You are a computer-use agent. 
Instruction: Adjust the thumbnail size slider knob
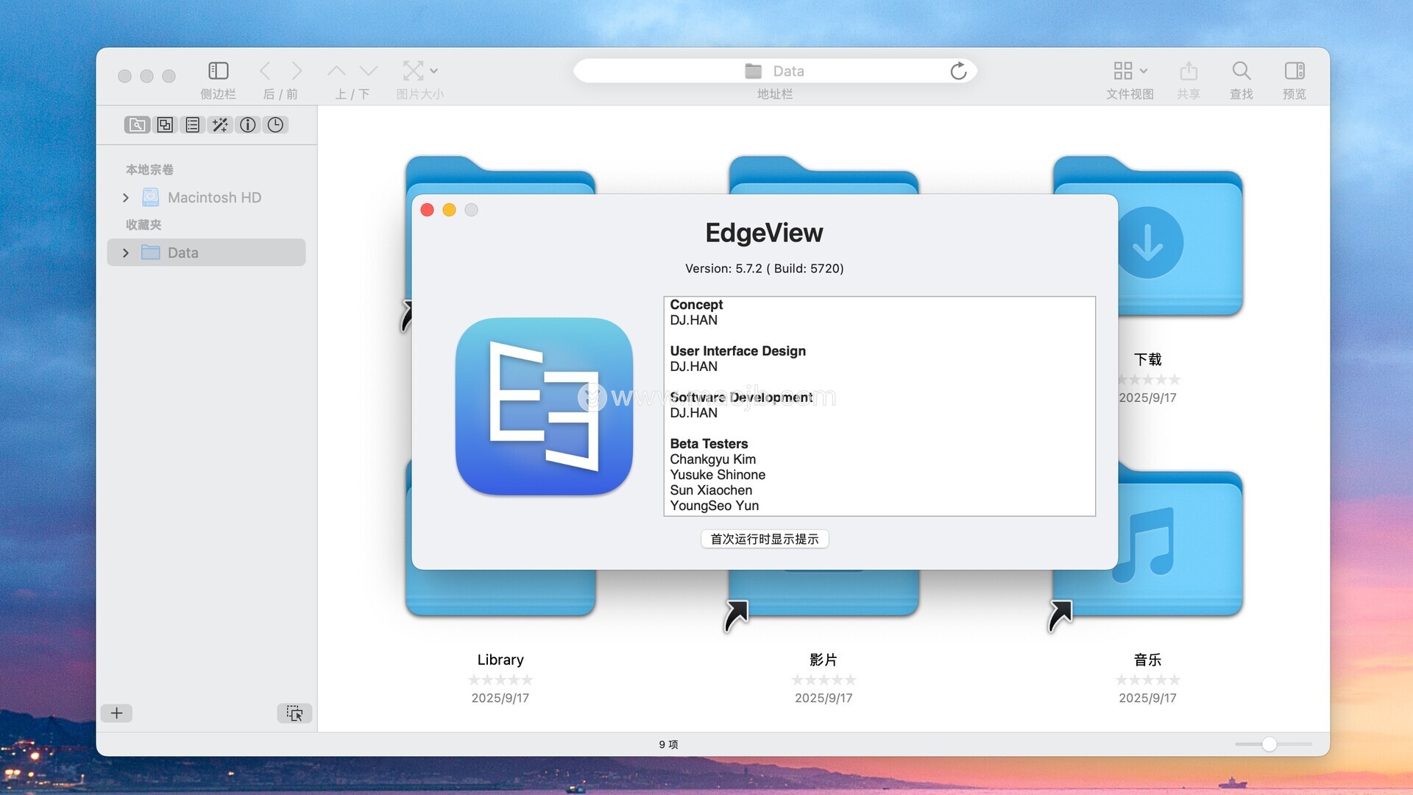point(1269,744)
